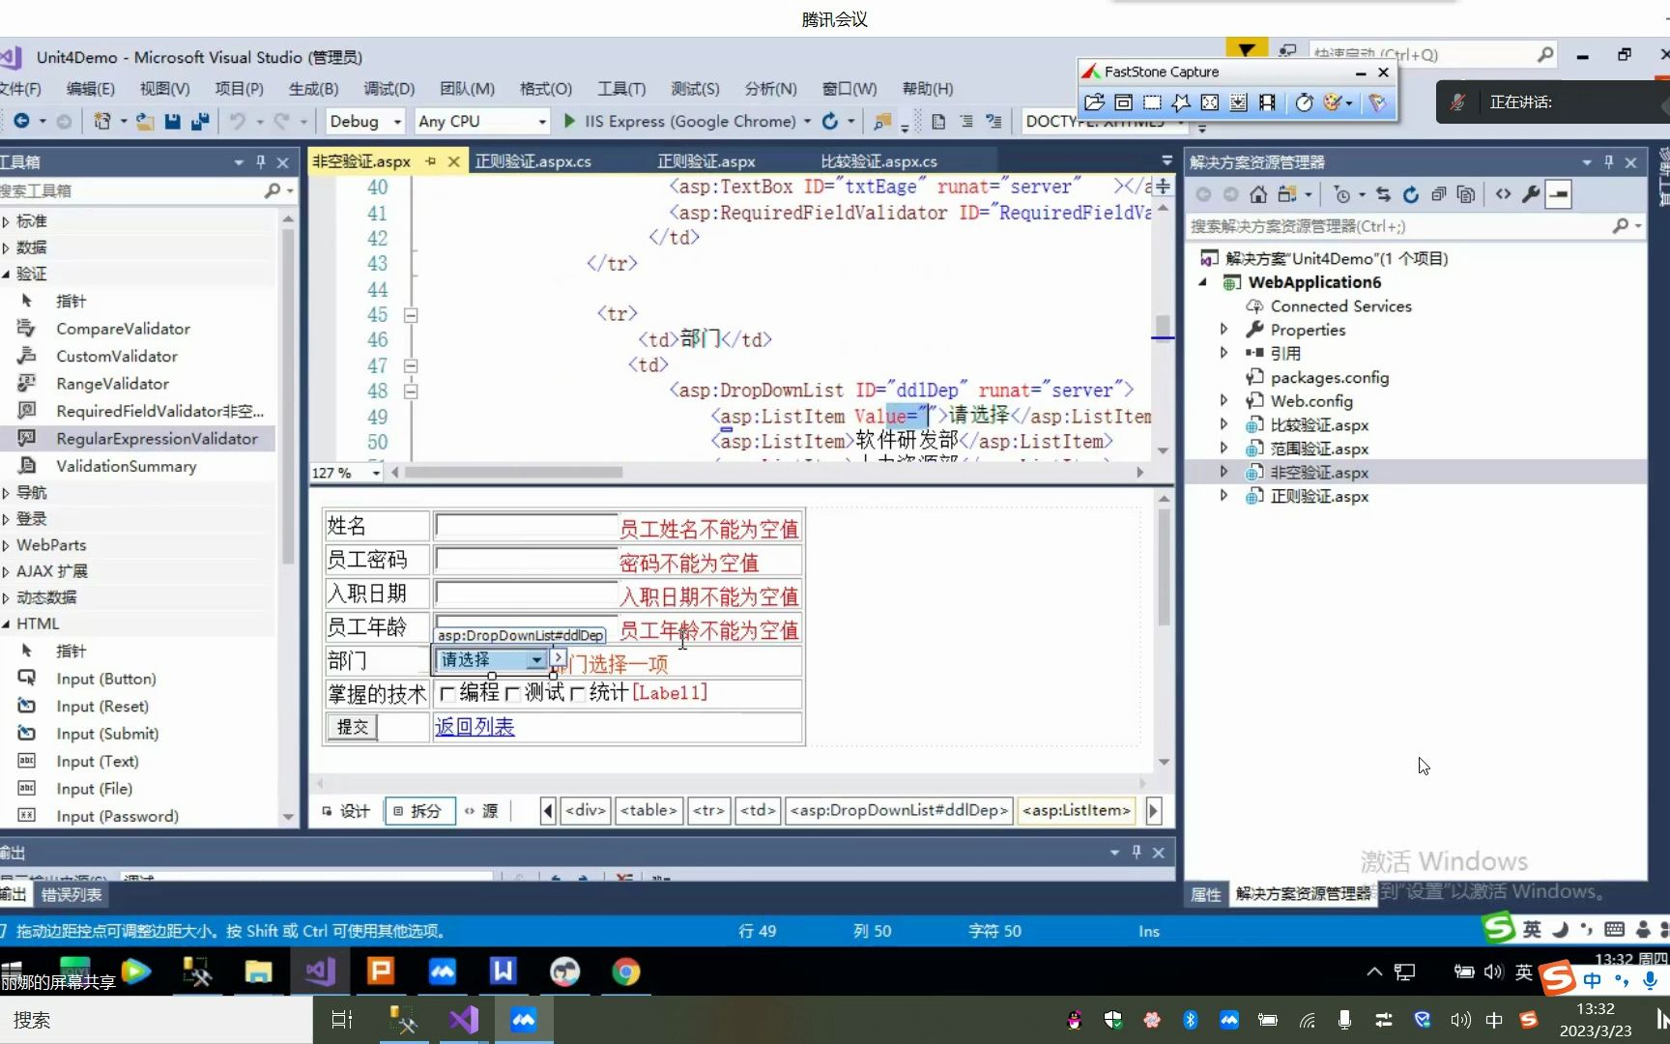Click <asp:DropDownList#ddlDep> breadcrumb tag
This screenshot has height=1044, width=1670.
(899, 810)
